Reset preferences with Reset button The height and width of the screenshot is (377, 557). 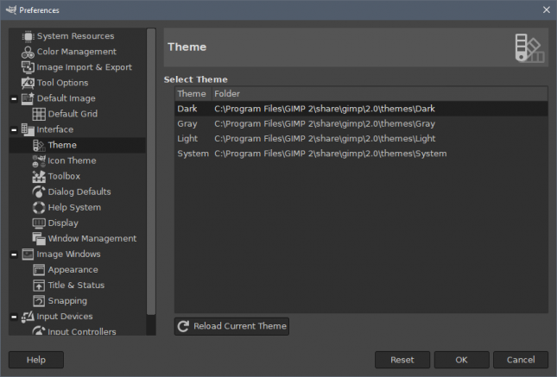click(402, 360)
